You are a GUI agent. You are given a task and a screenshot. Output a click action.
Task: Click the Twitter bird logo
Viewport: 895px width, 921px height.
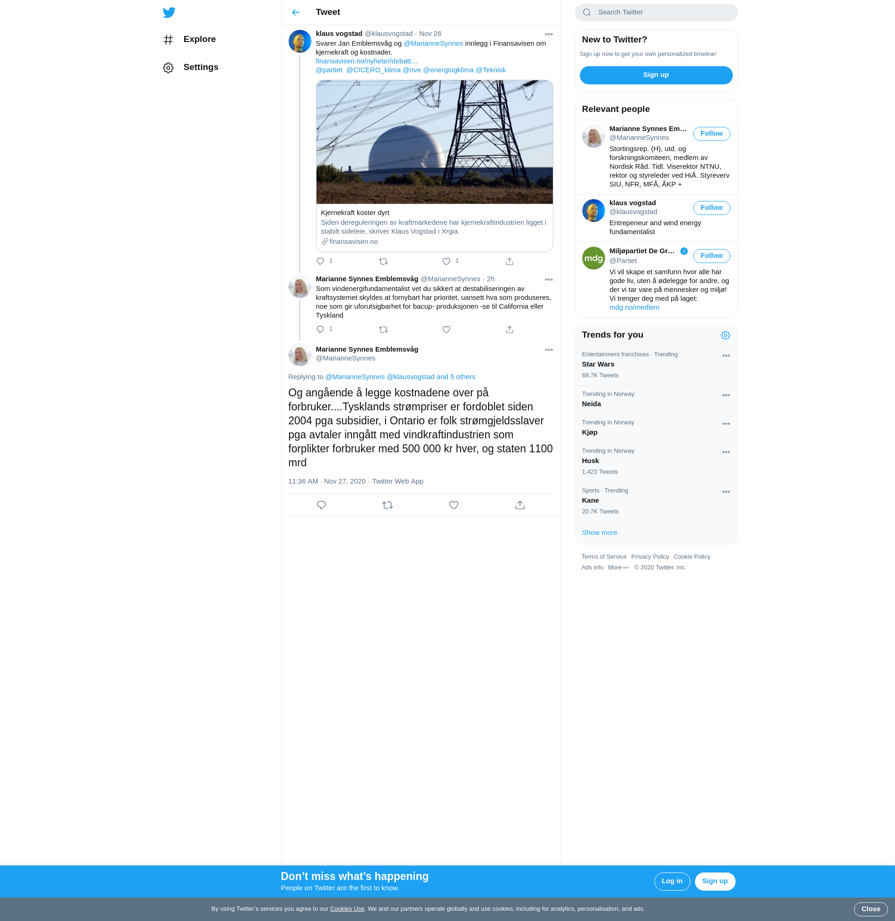169,12
